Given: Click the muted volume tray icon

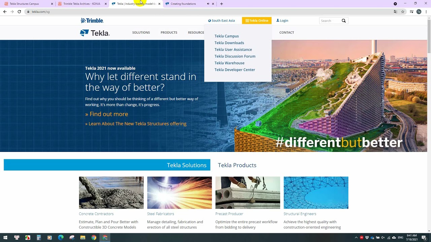Looking at the screenshot, I should (383, 238).
